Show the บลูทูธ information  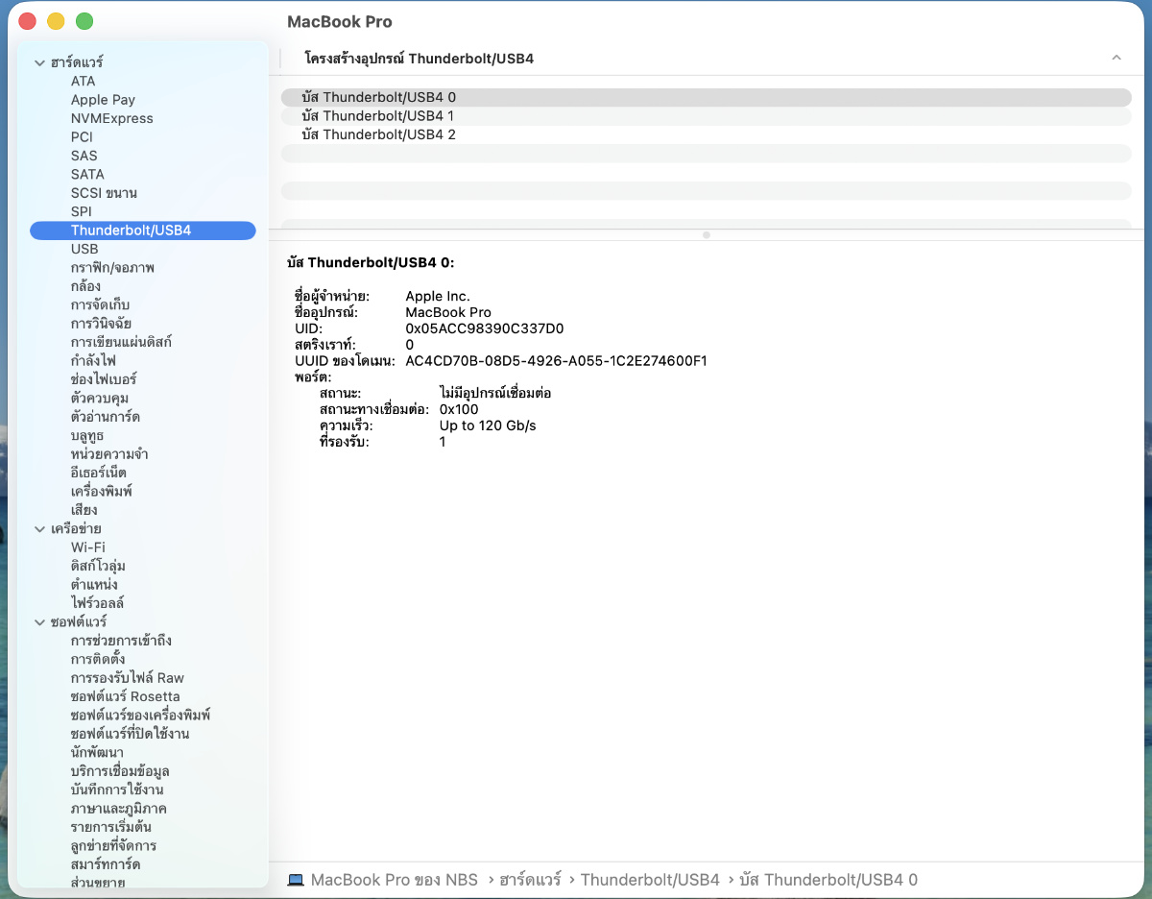(86, 435)
